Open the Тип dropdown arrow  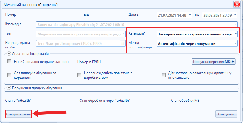pos(124,34)
